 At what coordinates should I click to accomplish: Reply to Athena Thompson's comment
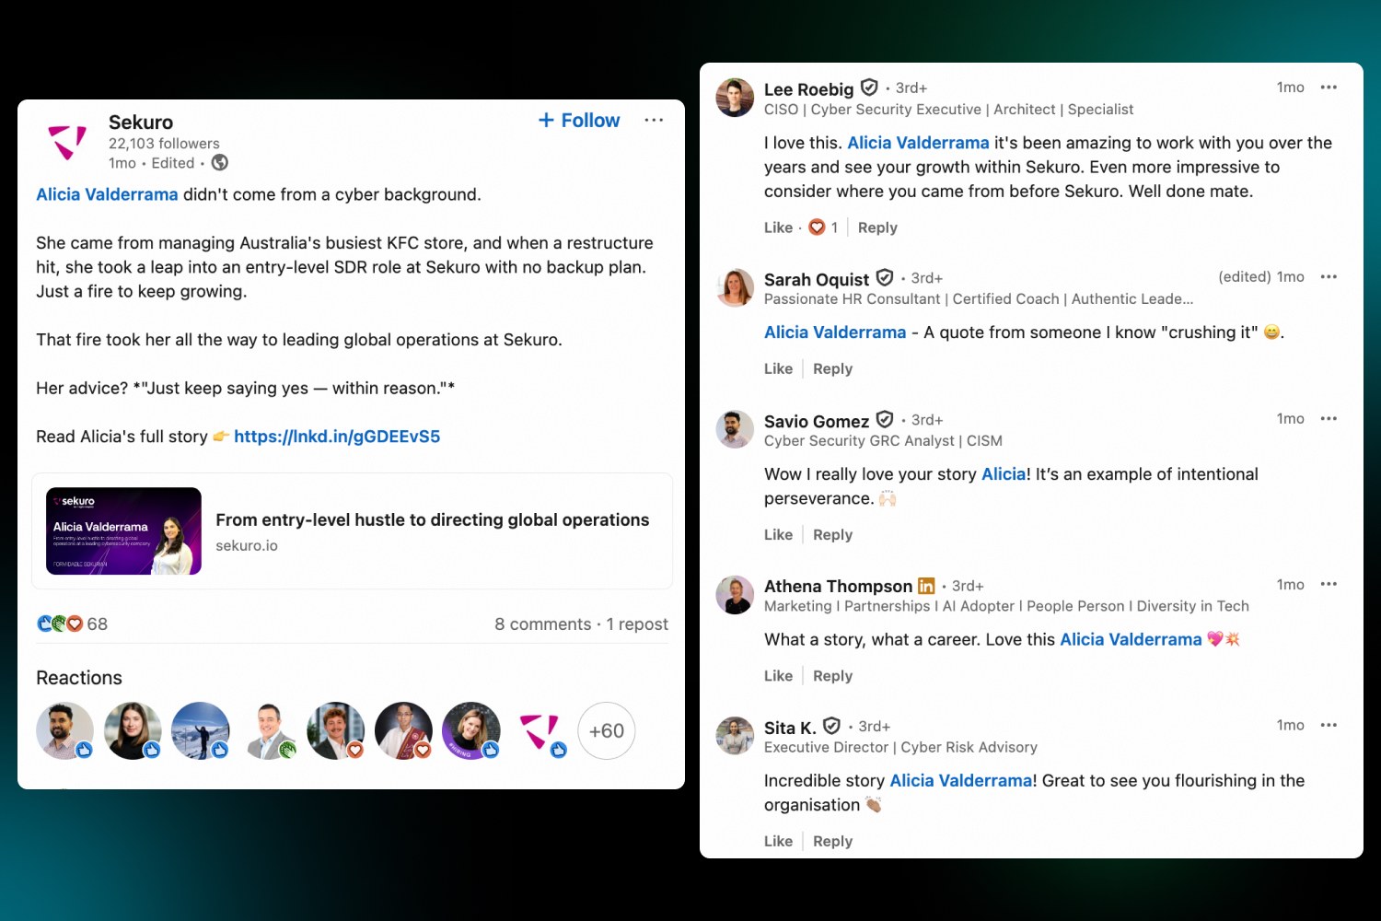coord(832,676)
